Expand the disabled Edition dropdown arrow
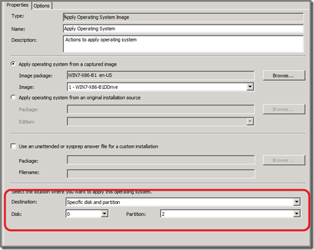Image resolution: width=314 pixels, height=250 pixels. (250, 121)
